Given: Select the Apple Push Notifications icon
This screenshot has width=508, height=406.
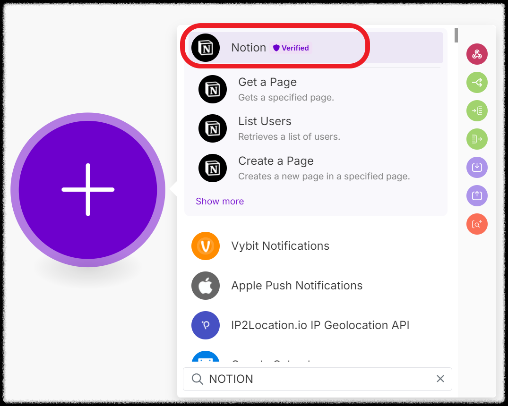Looking at the screenshot, I should [x=206, y=286].
